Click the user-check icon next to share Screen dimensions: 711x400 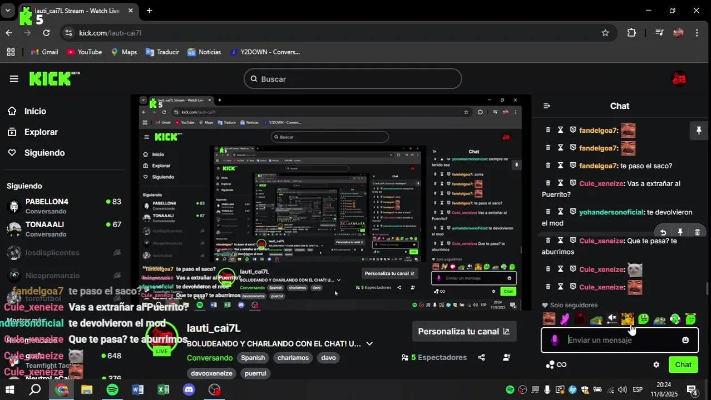click(506, 357)
